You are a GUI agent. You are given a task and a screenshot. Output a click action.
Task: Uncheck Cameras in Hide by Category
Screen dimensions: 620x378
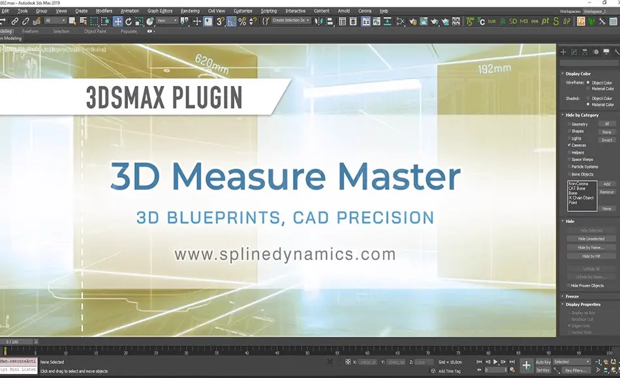tap(568, 145)
